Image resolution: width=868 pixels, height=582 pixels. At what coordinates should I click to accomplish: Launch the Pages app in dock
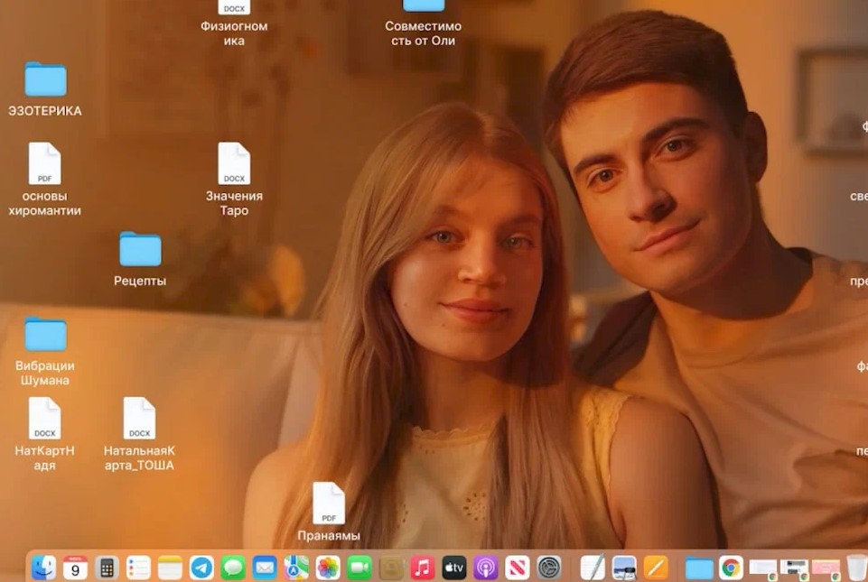656,568
